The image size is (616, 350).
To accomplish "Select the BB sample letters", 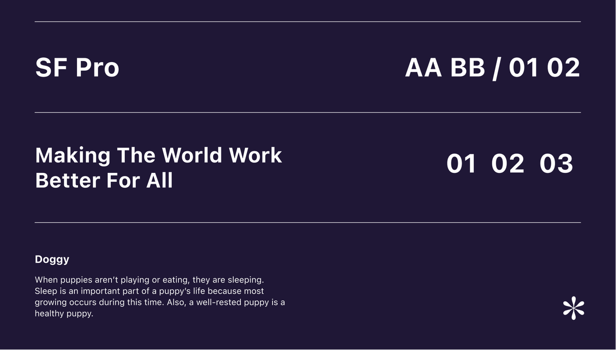I will [x=468, y=68].
